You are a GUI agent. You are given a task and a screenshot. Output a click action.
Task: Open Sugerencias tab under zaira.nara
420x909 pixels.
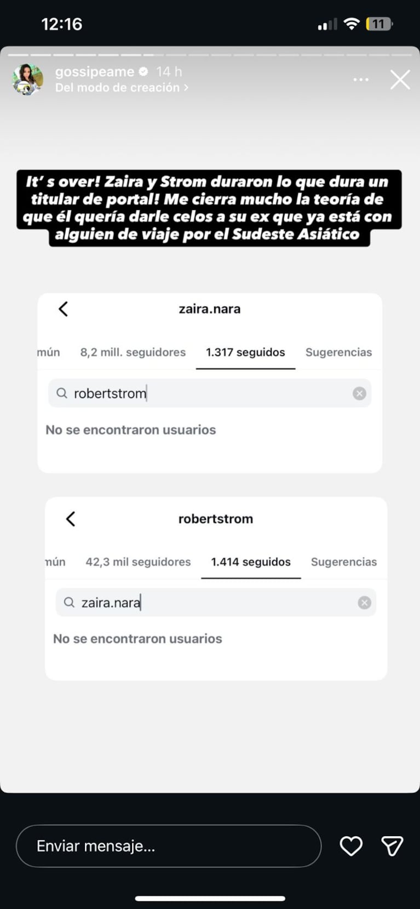[338, 353]
